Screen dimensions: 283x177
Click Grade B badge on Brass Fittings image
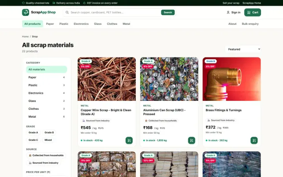(210, 61)
